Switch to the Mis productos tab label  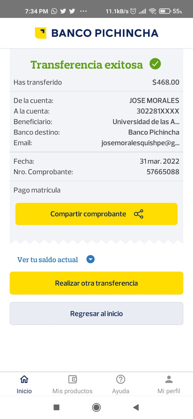pos(72,391)
